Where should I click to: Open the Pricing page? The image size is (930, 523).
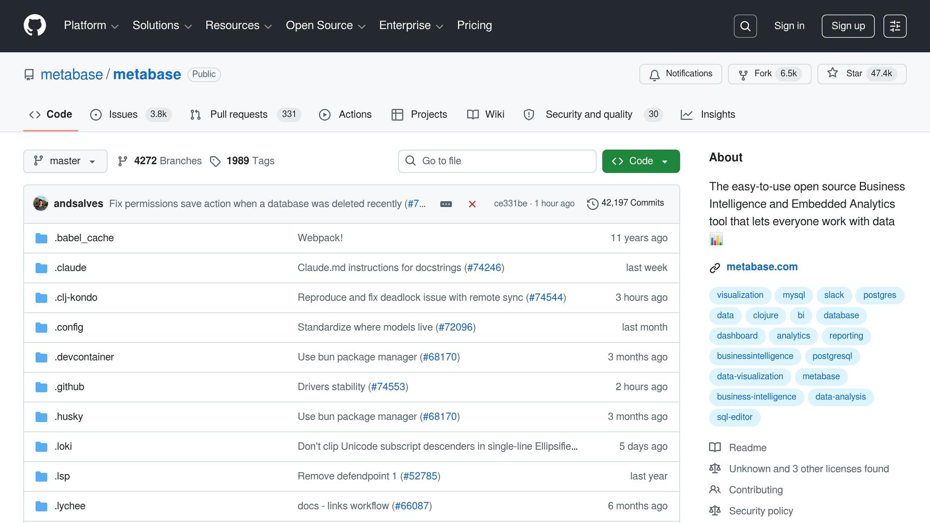pos(475,25)
